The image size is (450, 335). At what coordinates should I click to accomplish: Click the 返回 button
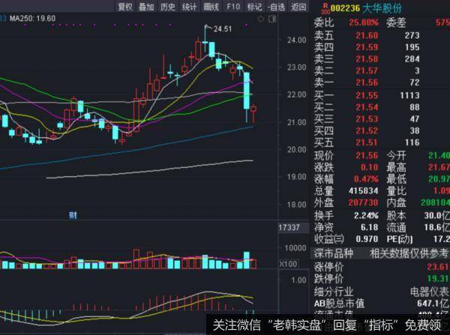click(298, 7)
